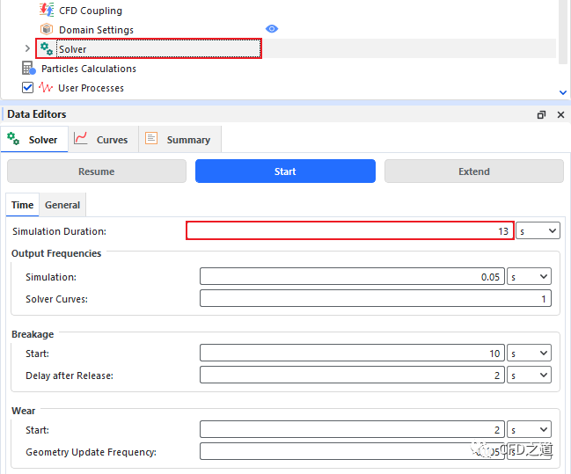Uncheck the User Processes checkbox
Viewport: 571px width, 474px height.
tap(27, 88)
